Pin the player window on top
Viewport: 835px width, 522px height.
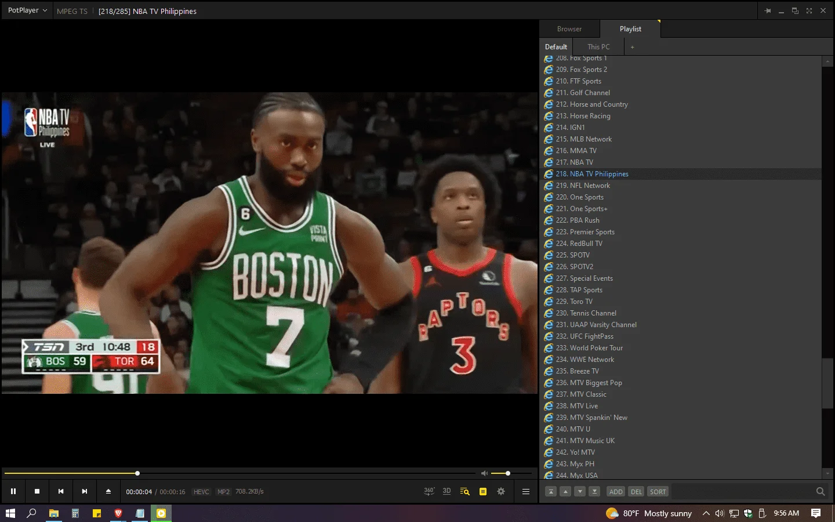(x=768, y=11)
